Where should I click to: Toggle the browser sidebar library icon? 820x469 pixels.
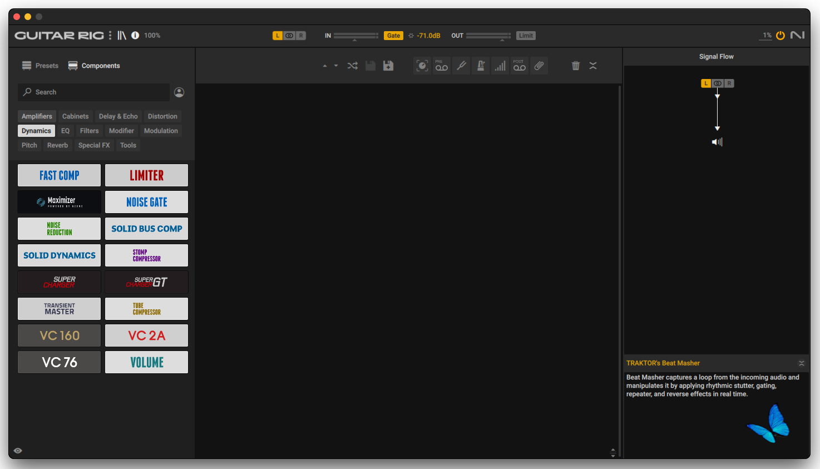(121, 35)
